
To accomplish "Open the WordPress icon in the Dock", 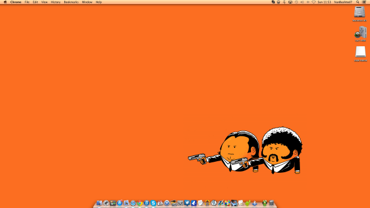I will 214,203.
